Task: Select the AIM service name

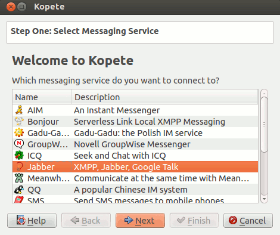Action: click(35, 110)
